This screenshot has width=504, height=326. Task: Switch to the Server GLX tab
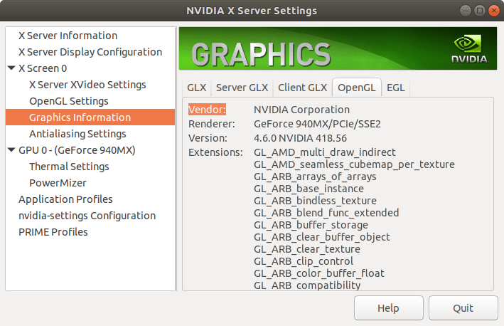[242, 88]
